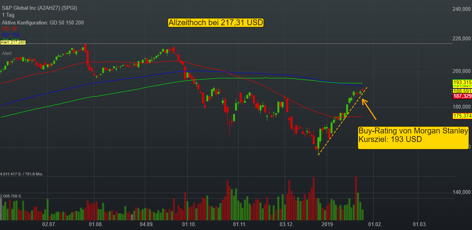Click the 188,591 price marker
The width and height of the screenshot is (472, 230).
(x=462, y=91)
